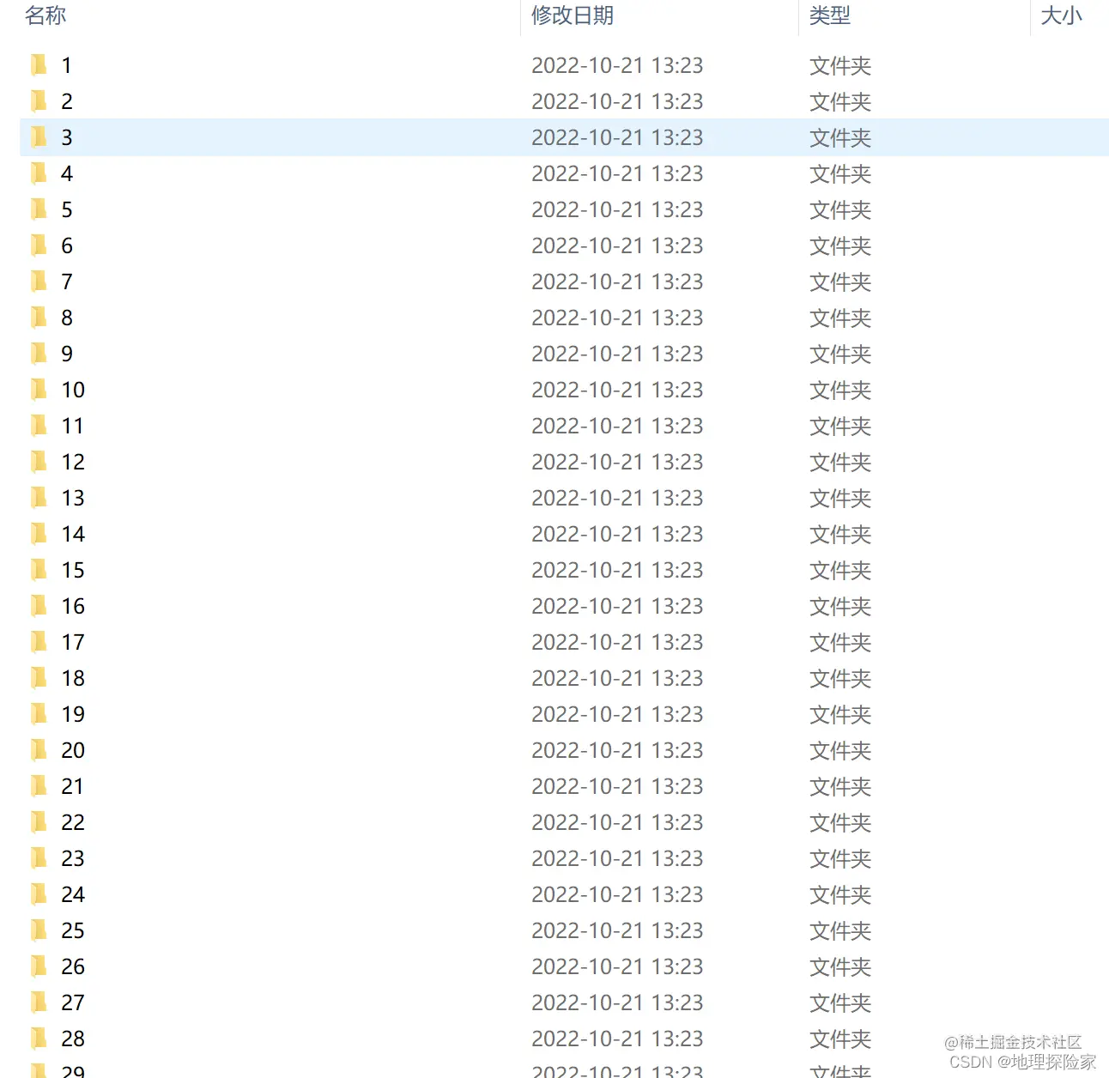Click the folder icon of folder 14
The image size is (1109, 1078).
[x=39, y=534]
